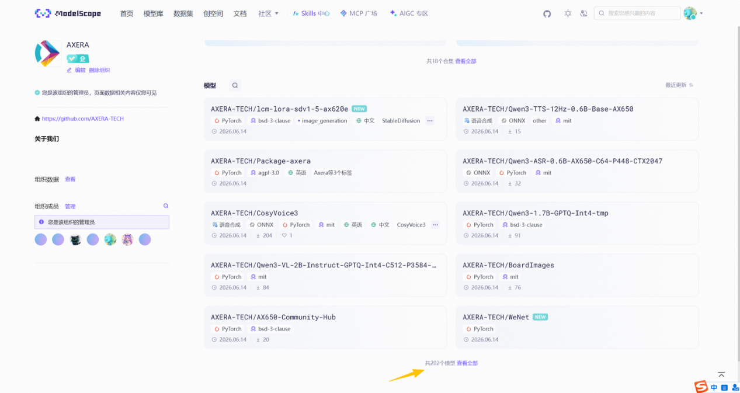740x393 pixels.
Task: Click the first member avatar
Action: [41, 239]
